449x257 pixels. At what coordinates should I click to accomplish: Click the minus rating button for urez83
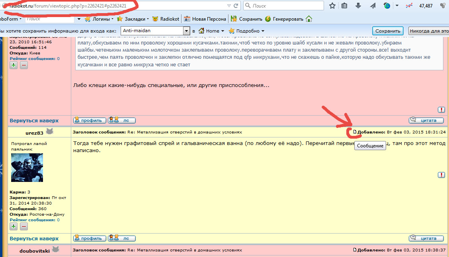pos(24,226)
